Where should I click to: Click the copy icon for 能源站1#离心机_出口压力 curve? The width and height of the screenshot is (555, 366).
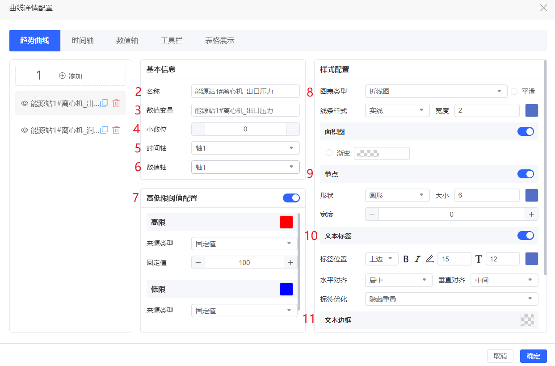104,103
